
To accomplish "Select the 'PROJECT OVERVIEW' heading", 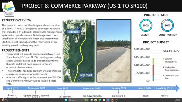I will coord(16,20).
